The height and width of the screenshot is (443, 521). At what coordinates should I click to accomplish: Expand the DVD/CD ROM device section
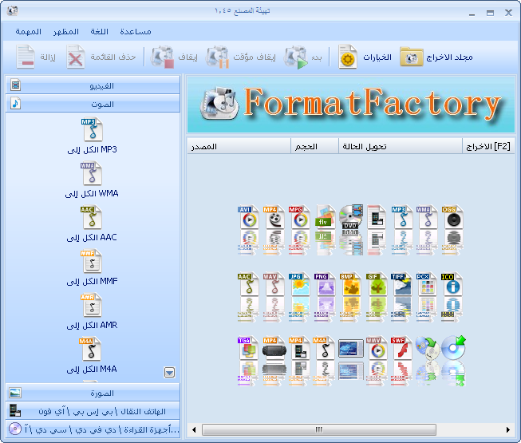point(93,429)
